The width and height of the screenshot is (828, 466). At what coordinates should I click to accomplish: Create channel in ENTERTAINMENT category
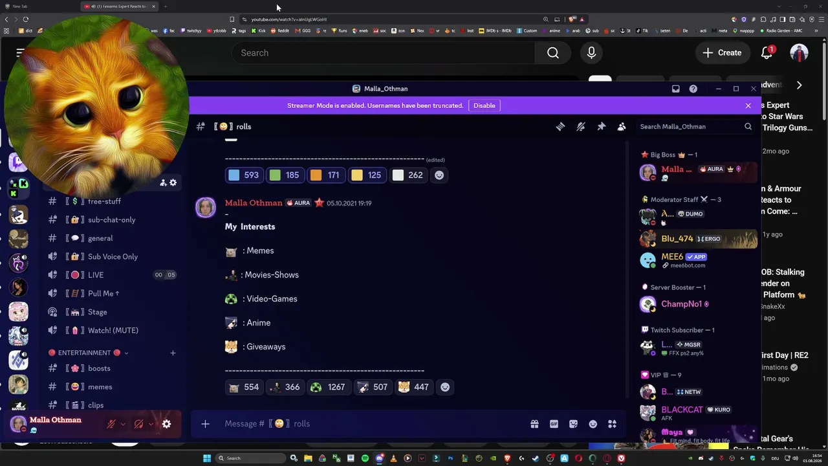[173, 353]
